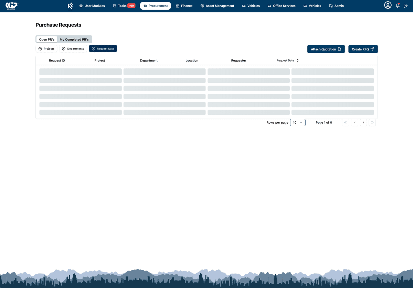The width and height of the screenshot is (413, 288).
Task: Toggle the Projects filter
Action: pos(46,48)
